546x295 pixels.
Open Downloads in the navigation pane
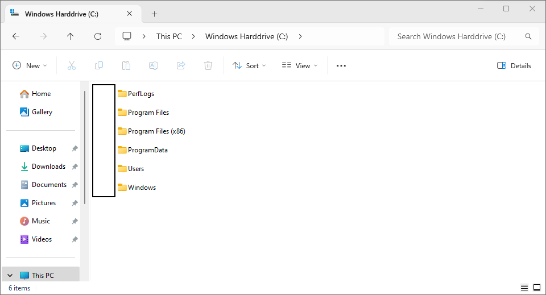[43, 167]
